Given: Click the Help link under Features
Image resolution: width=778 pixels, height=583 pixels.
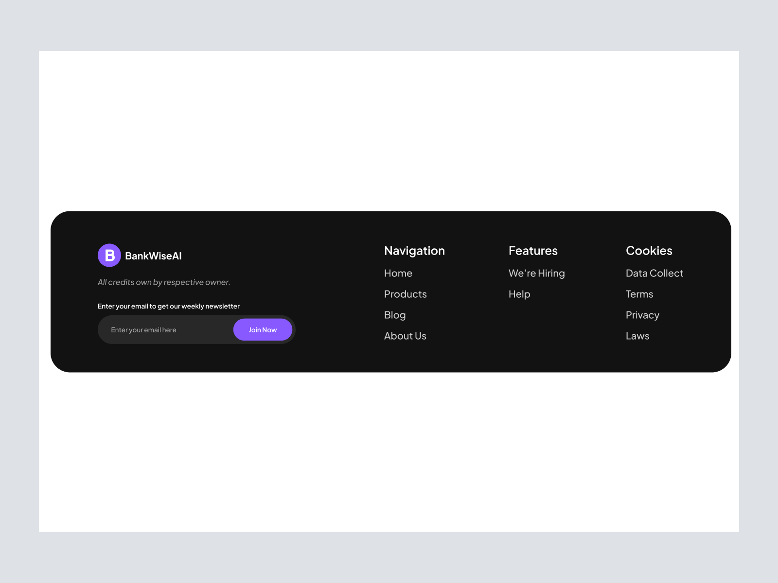Looking at the screenshot, I should [x=519, y=294].
